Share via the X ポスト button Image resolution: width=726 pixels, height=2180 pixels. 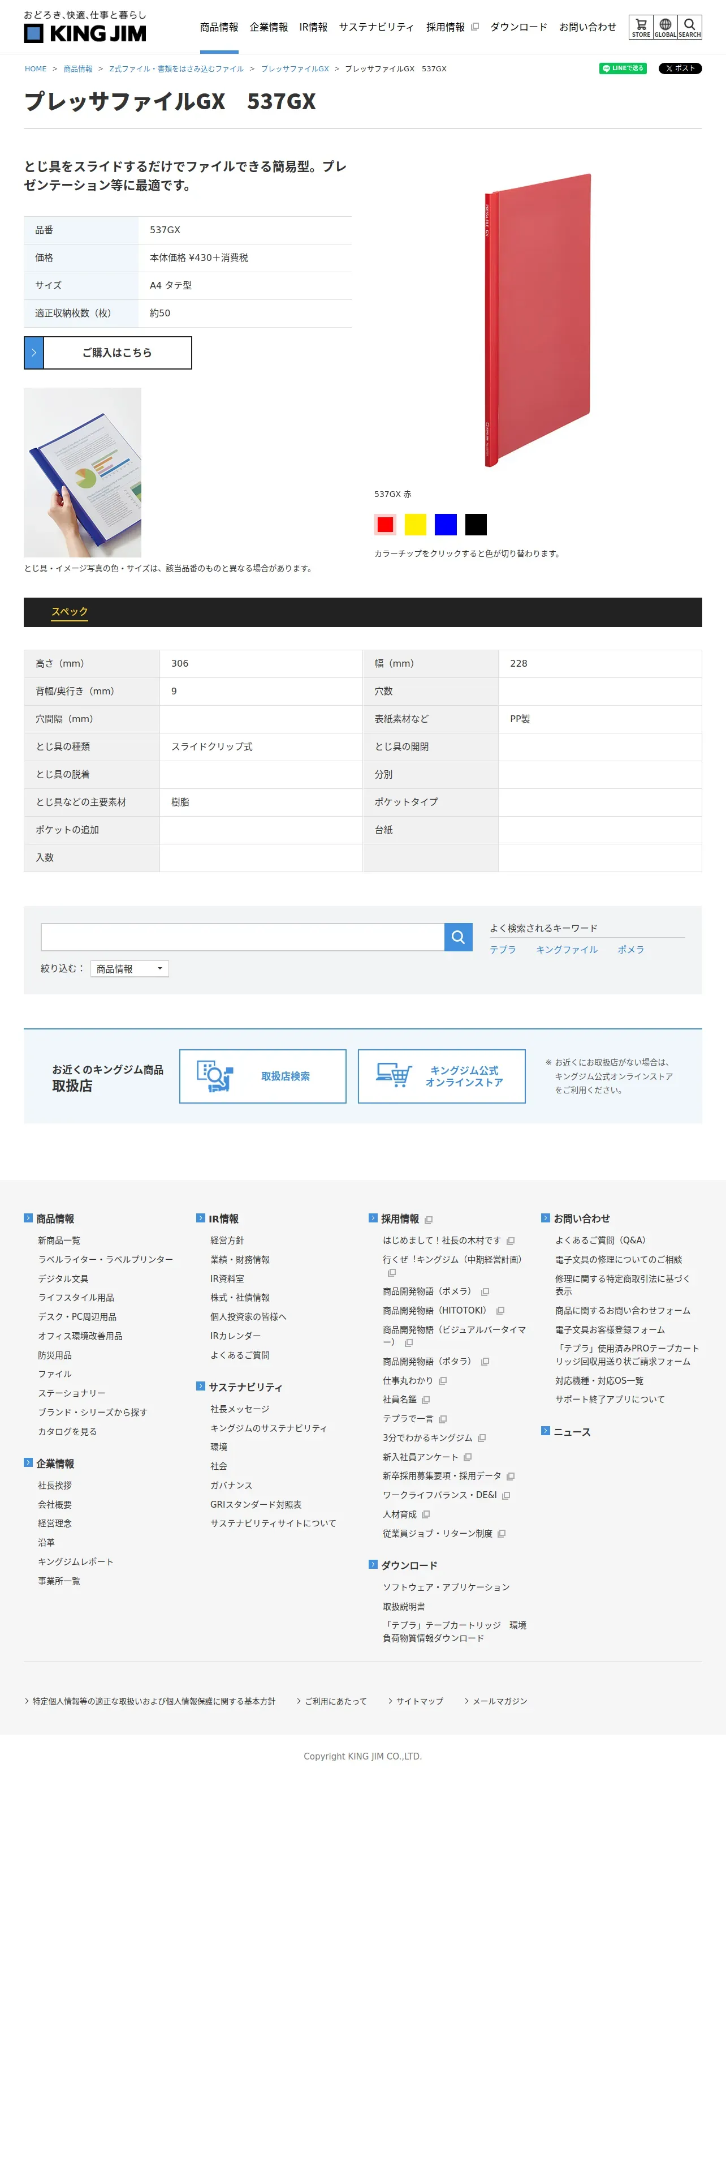point(680,68)
